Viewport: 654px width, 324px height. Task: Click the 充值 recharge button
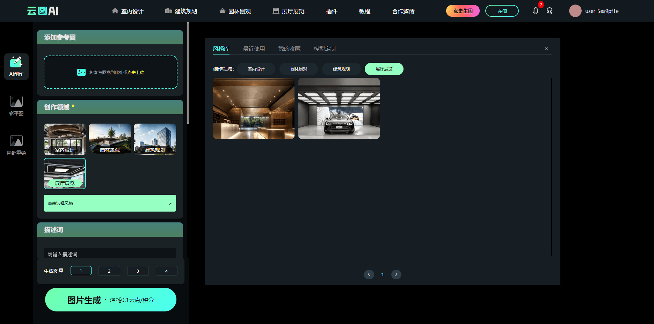pos(502,11)
